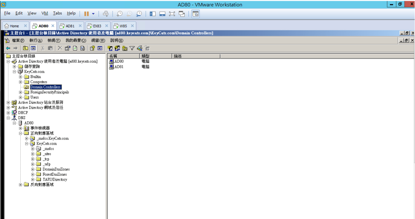415x219 pixels.
Task: Click the 類型 column header
Action: 145,56
